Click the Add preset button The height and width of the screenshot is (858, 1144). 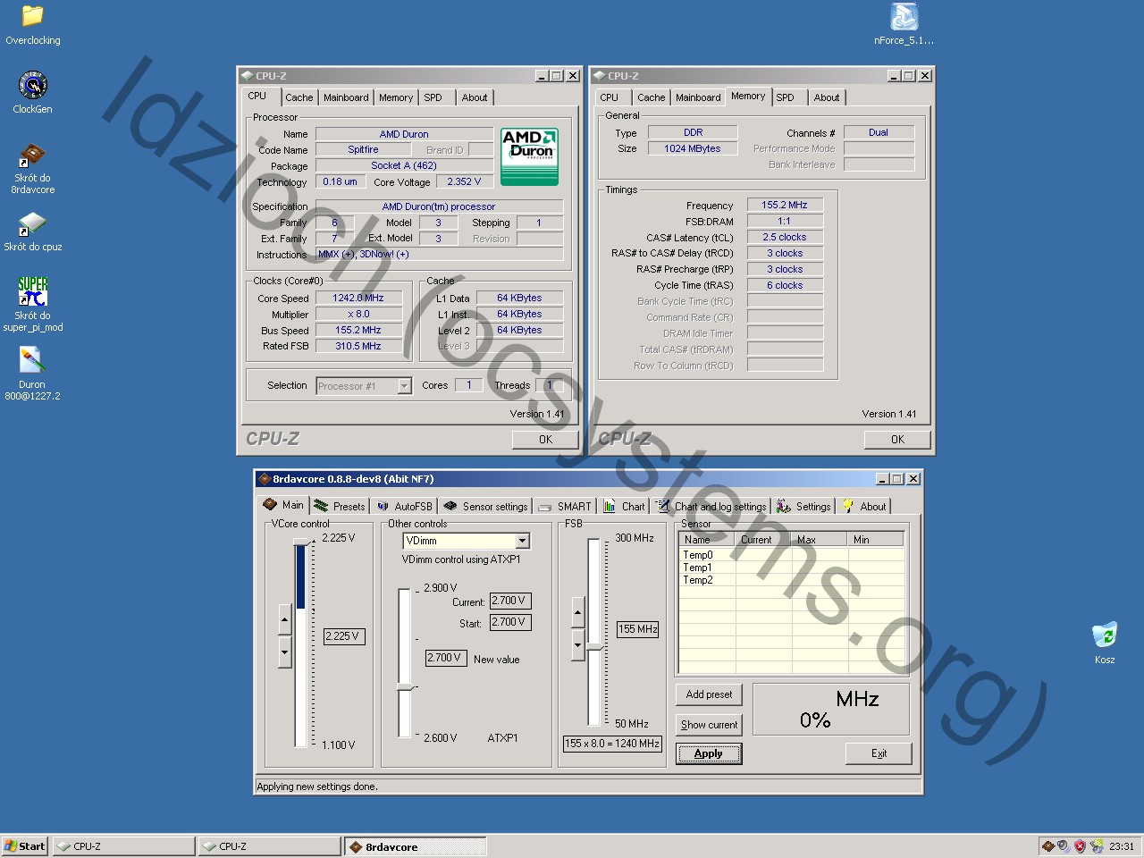click(x=709, y=694)
